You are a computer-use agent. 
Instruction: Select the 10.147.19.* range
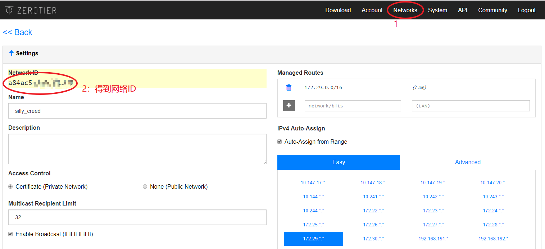pos(433,183)
